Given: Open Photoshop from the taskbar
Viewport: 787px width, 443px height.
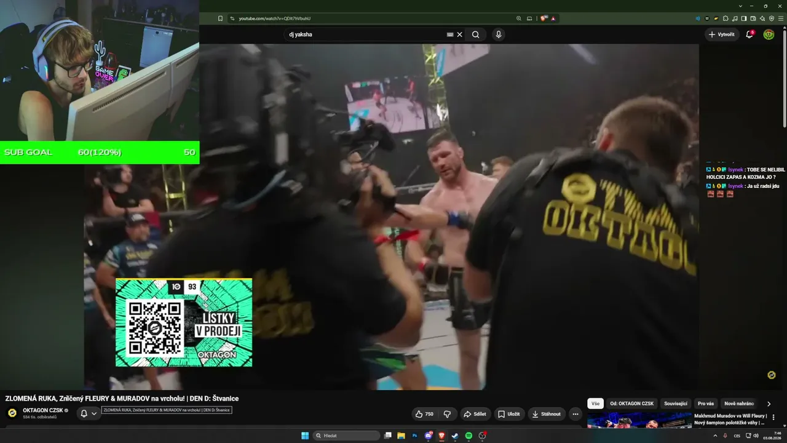Looking at the screenshot, I should tap(414, 436).
